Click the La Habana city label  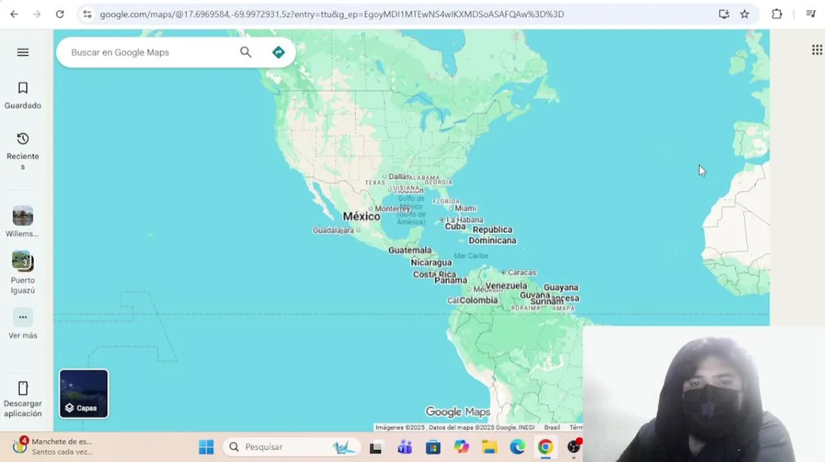pyautogui.click(x=465, y=219)
